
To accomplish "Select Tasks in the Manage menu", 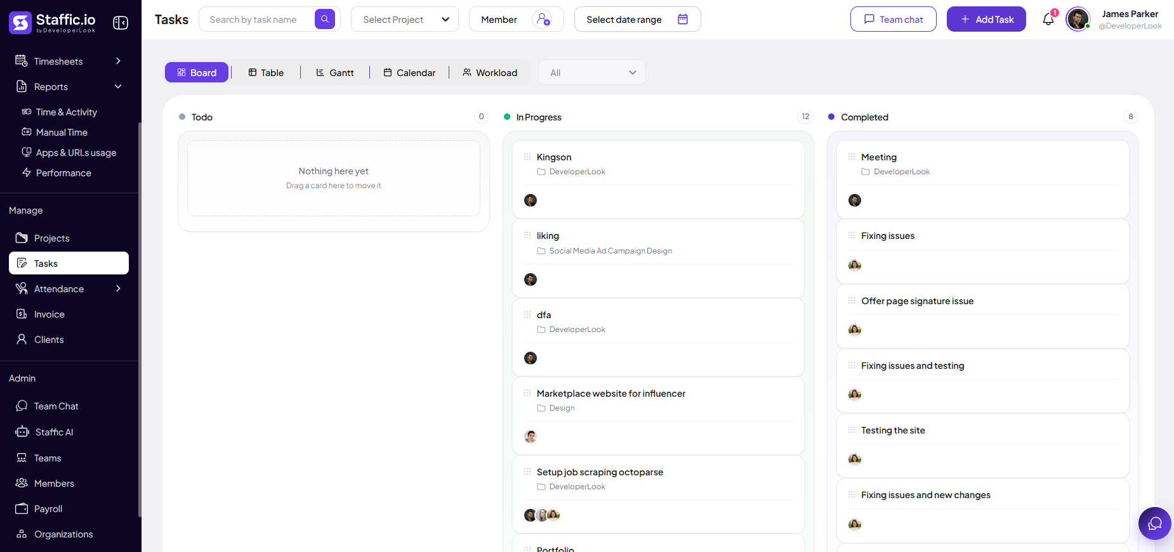I will click(x=69, y=263).
